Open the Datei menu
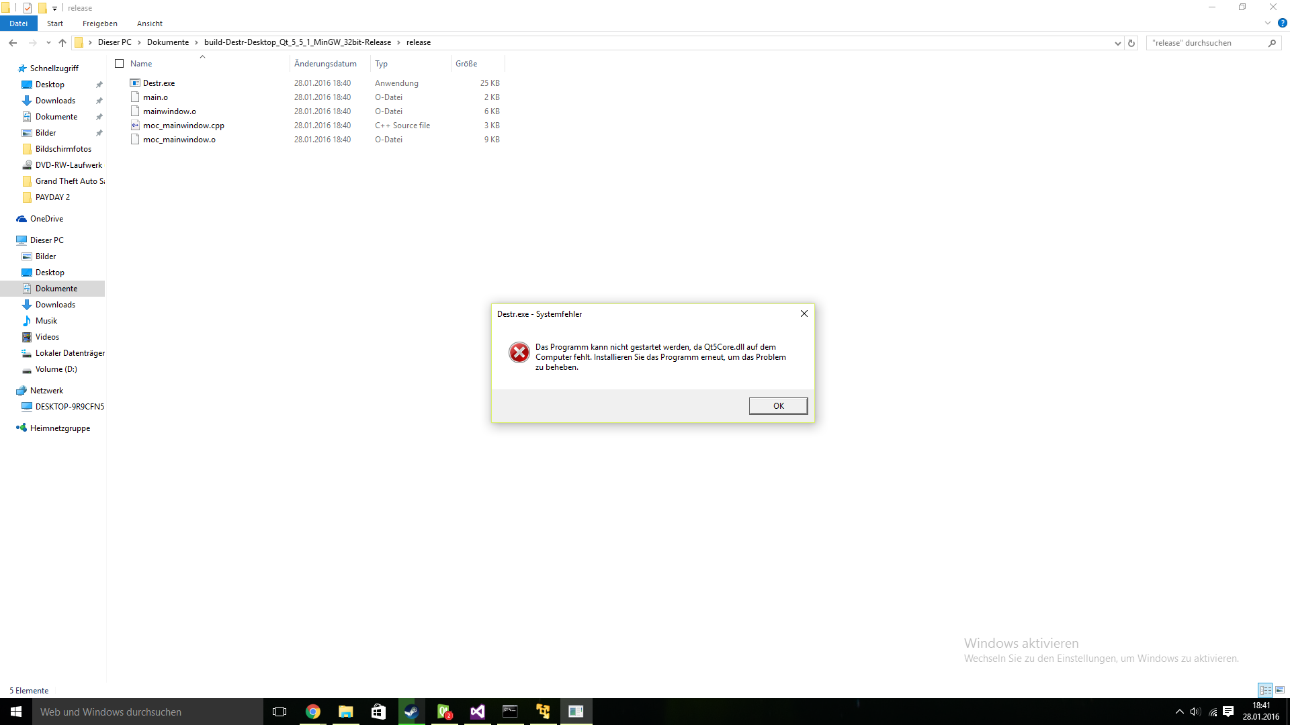Screen dimensions: 1290x725 18,23
